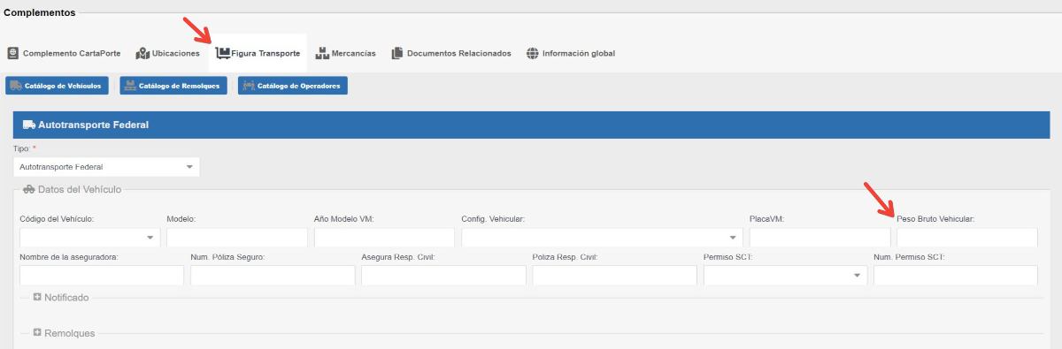
Task: Open the Catálogo de Operadores button
Action: 292,86
